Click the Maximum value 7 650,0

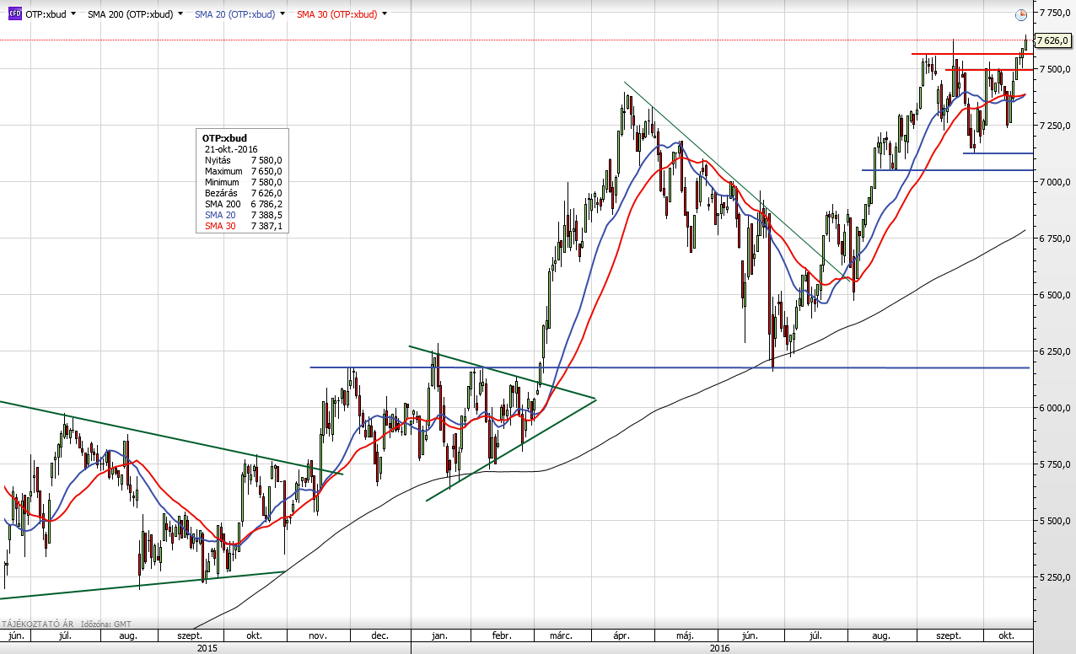266,171
